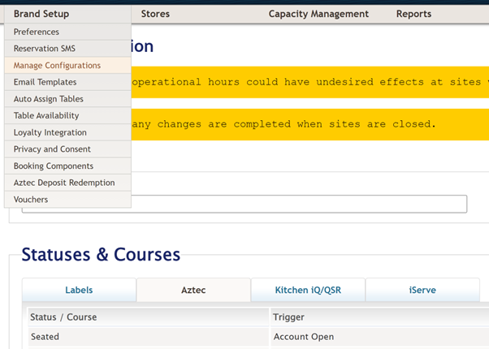
Task: Select Privacy and Consent entry
Action: coord(67,149)
